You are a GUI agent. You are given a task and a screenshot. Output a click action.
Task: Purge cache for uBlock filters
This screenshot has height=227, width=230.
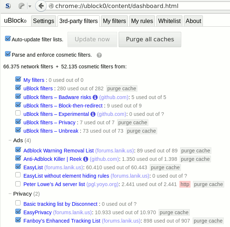point(122,88)
